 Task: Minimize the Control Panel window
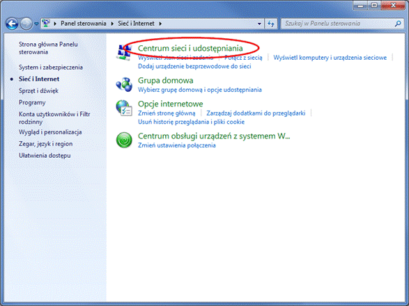click(x=360, y=6)
